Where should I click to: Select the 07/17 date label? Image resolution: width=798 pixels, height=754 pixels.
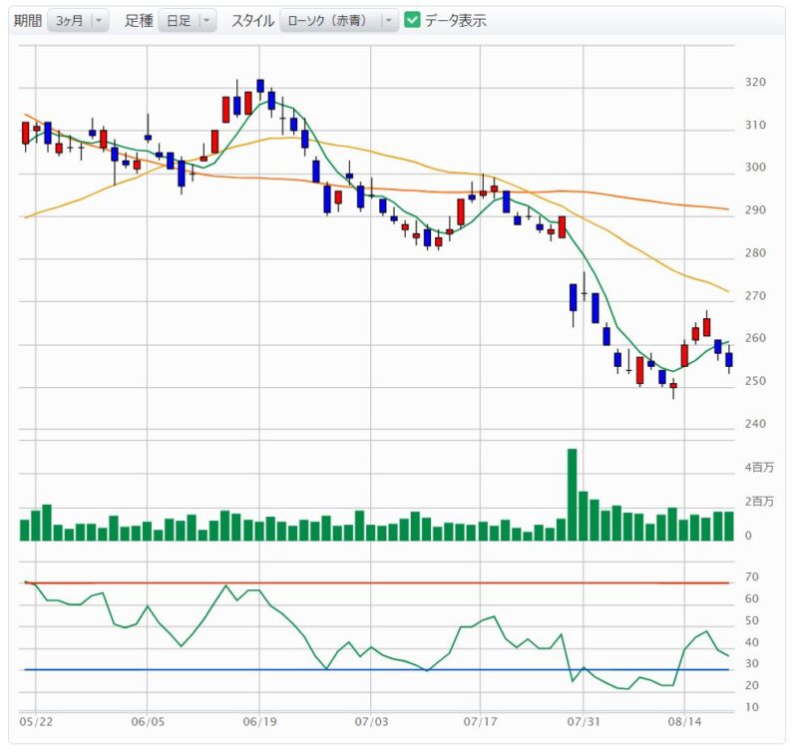tap(480, 722)
